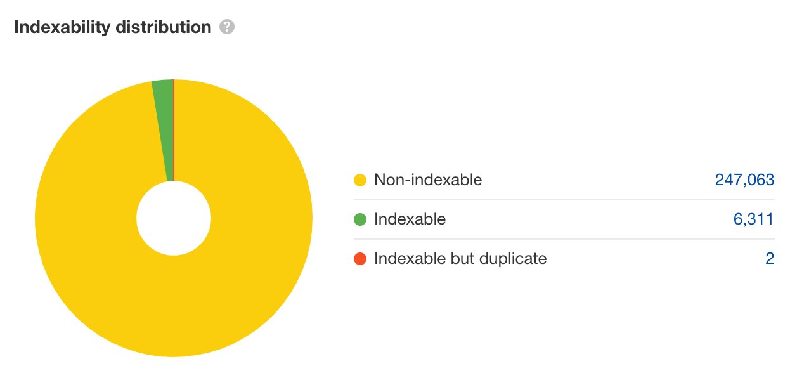This screenshot has width=790, height=392.
Task: Click empty space between Non-indexable label and 247,063
Action: 596,180
